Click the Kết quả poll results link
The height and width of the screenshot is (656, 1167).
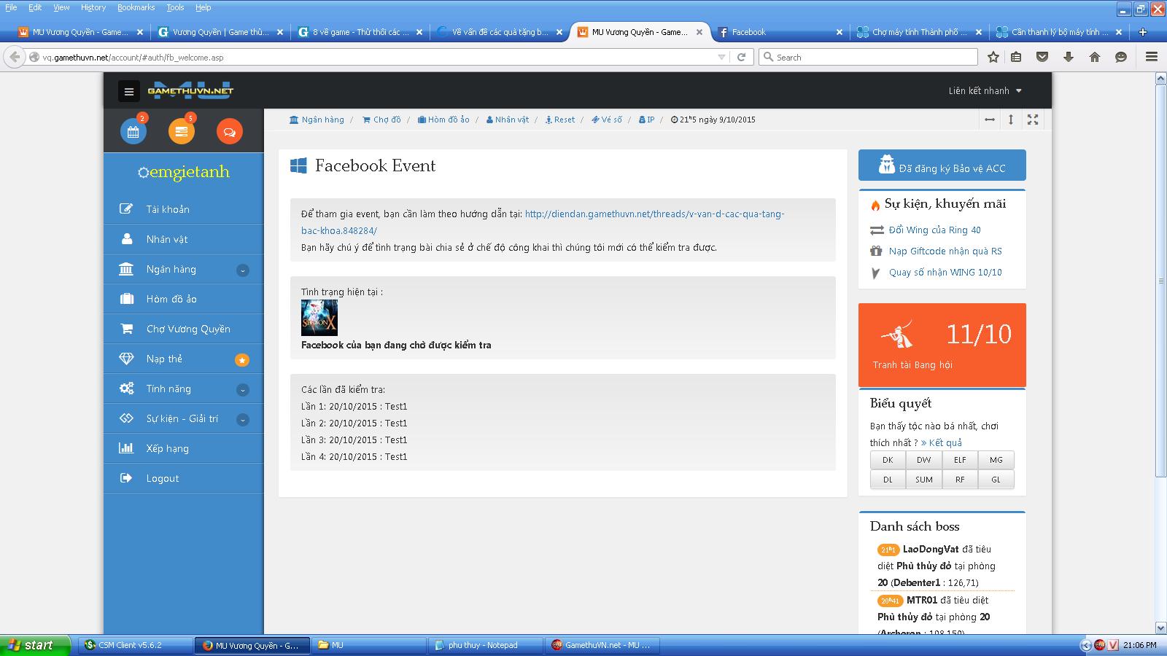[942, 443]
